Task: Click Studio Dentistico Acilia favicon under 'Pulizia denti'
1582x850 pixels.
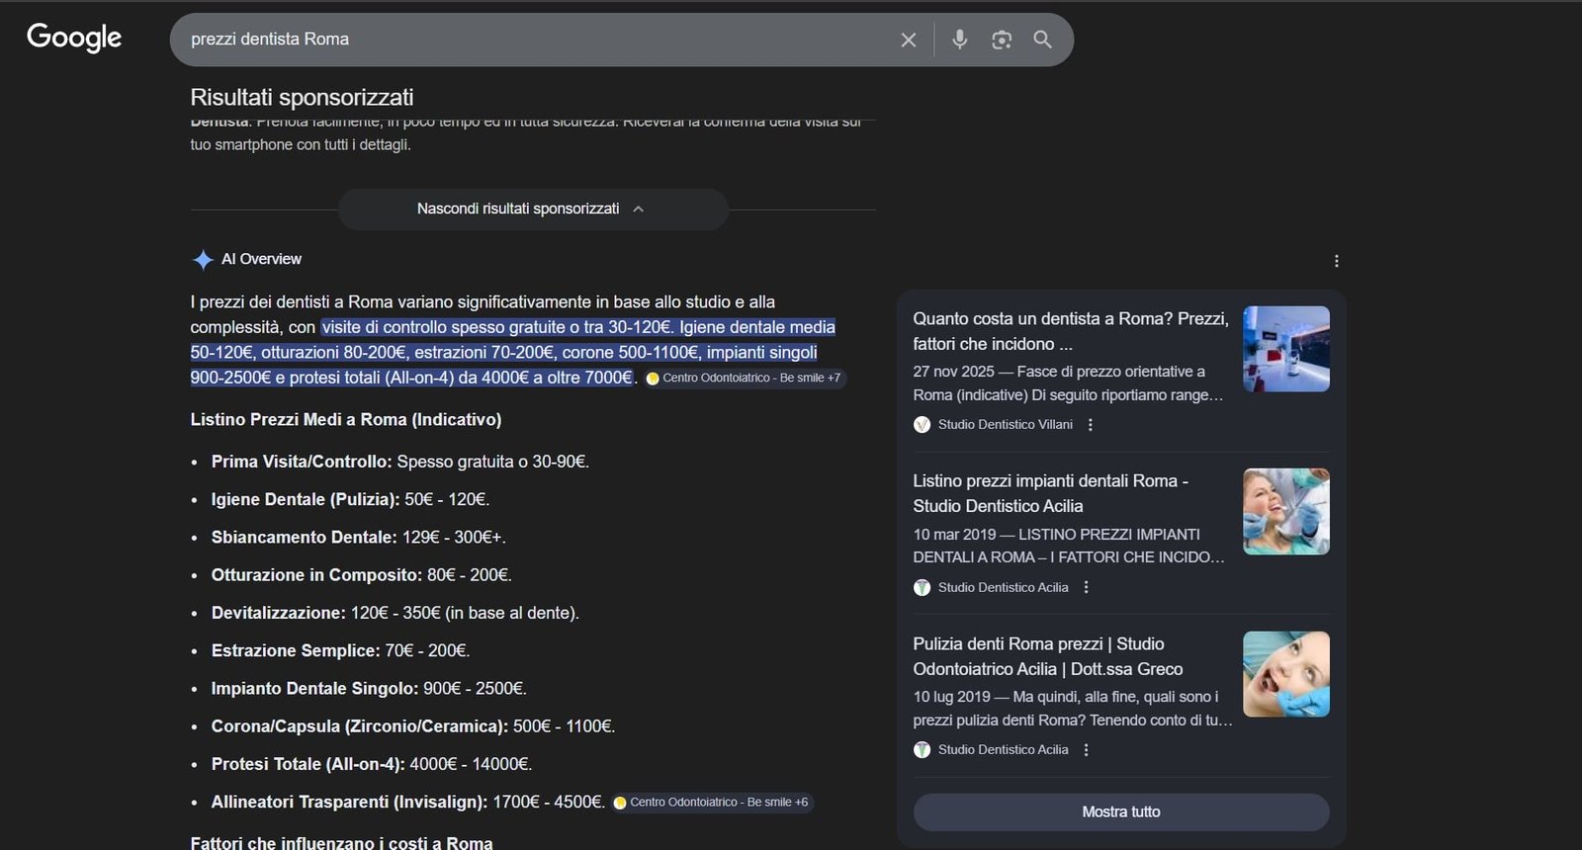Action: pos(922,750)
